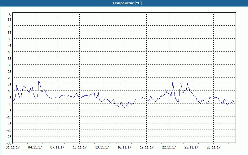Click the -20 y-axis label
The width and height of the screenshot is (248, 155).
(9, 130)
